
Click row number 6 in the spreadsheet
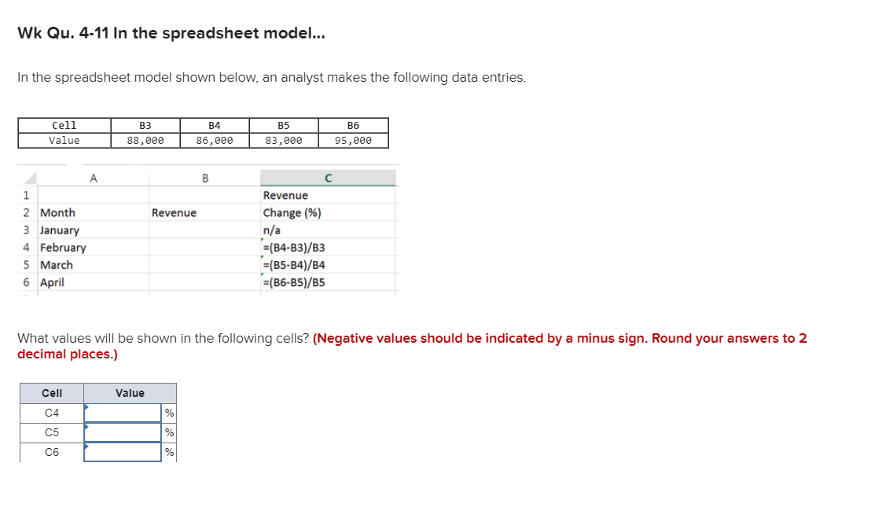(24, 283)
